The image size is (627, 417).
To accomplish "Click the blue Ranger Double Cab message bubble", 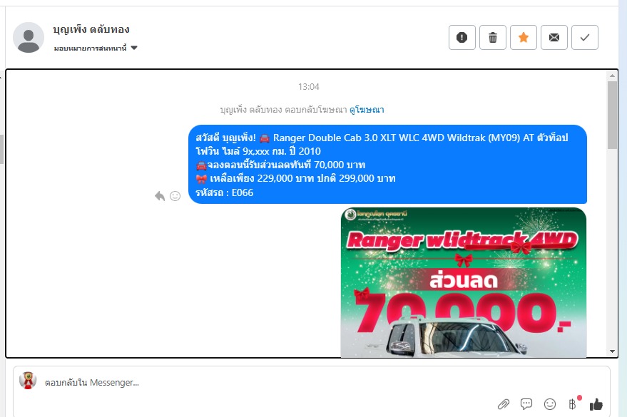I will point(387,164).
